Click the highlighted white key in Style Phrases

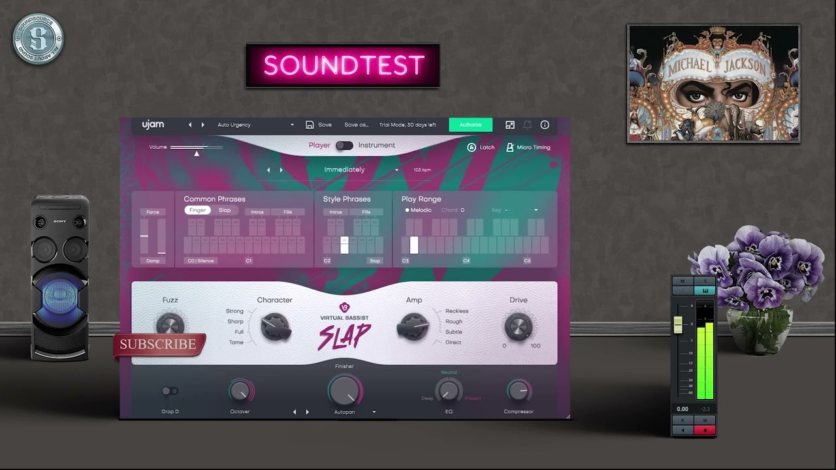[x=344, y=245]
